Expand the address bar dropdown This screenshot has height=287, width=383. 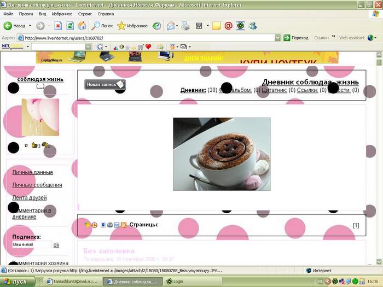pos(277,38)
